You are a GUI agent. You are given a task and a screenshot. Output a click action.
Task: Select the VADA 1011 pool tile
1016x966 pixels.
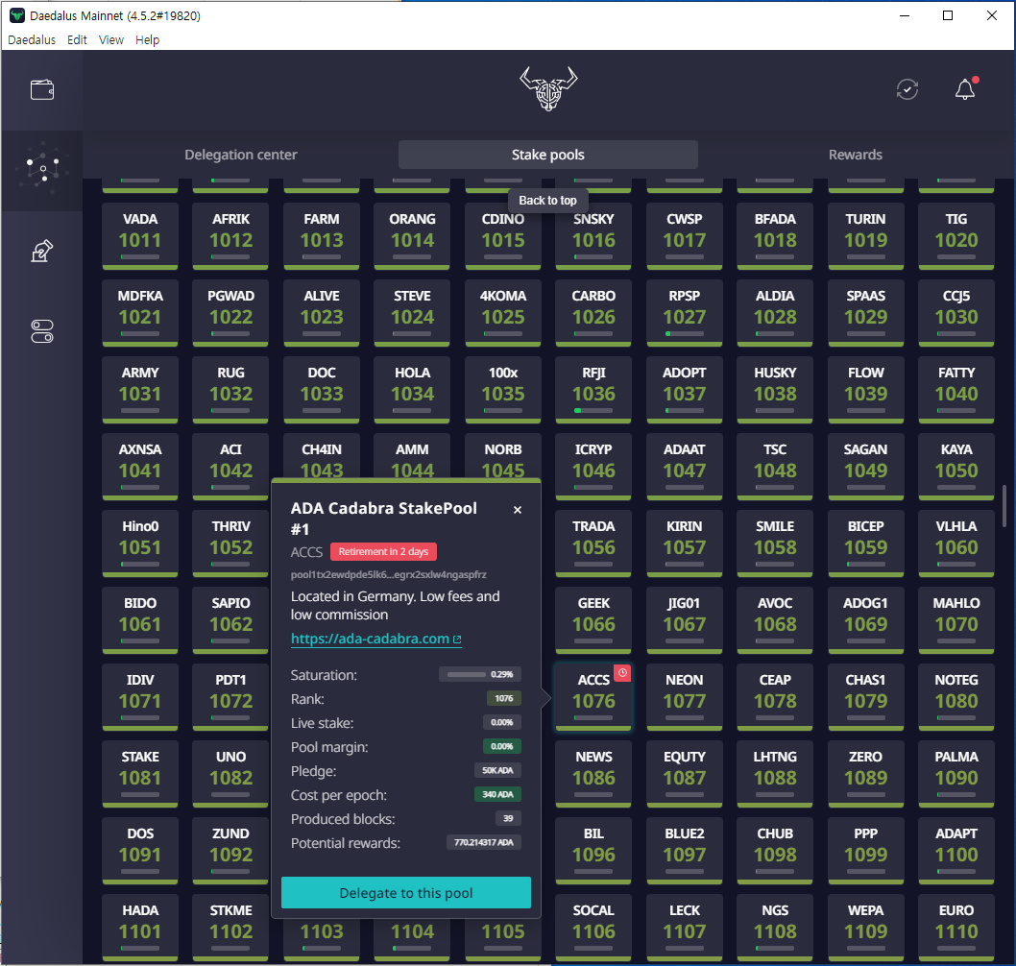tap(140, 236)
